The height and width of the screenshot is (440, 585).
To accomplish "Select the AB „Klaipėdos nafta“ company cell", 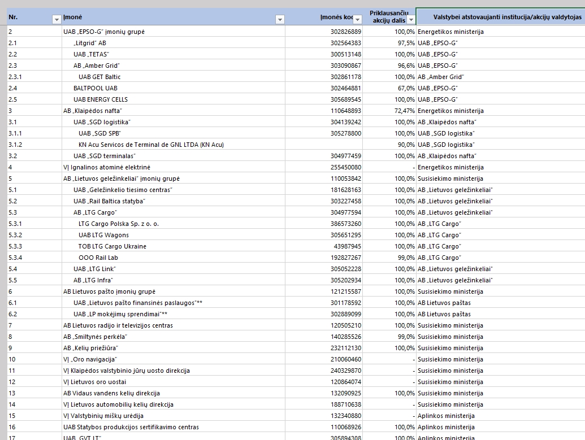I will pos(93,111).
